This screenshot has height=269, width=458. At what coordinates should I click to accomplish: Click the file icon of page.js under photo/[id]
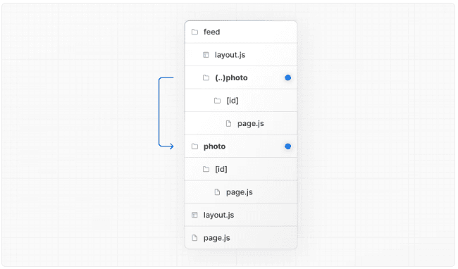[217, 192]
